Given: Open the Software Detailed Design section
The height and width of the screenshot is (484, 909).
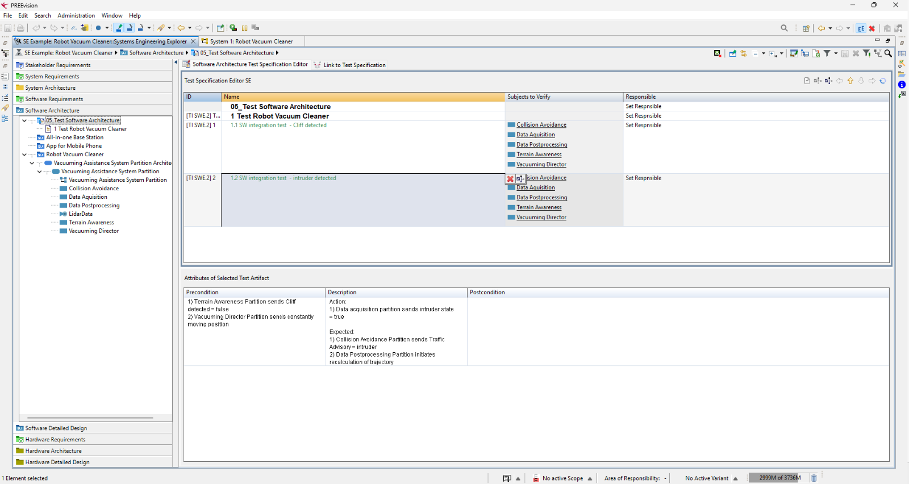Looking at the screenshot, I should (93, 428).
